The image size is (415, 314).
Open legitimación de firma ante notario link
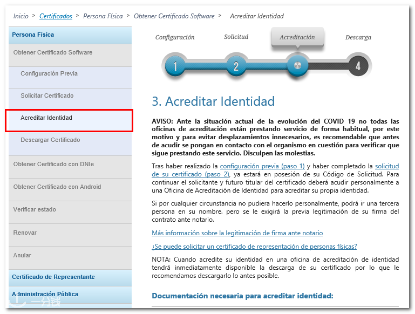pos(237,233)
